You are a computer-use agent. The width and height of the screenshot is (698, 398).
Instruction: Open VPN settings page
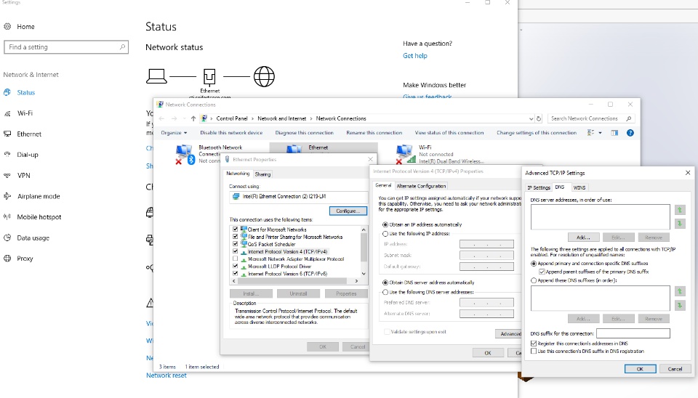23,176
